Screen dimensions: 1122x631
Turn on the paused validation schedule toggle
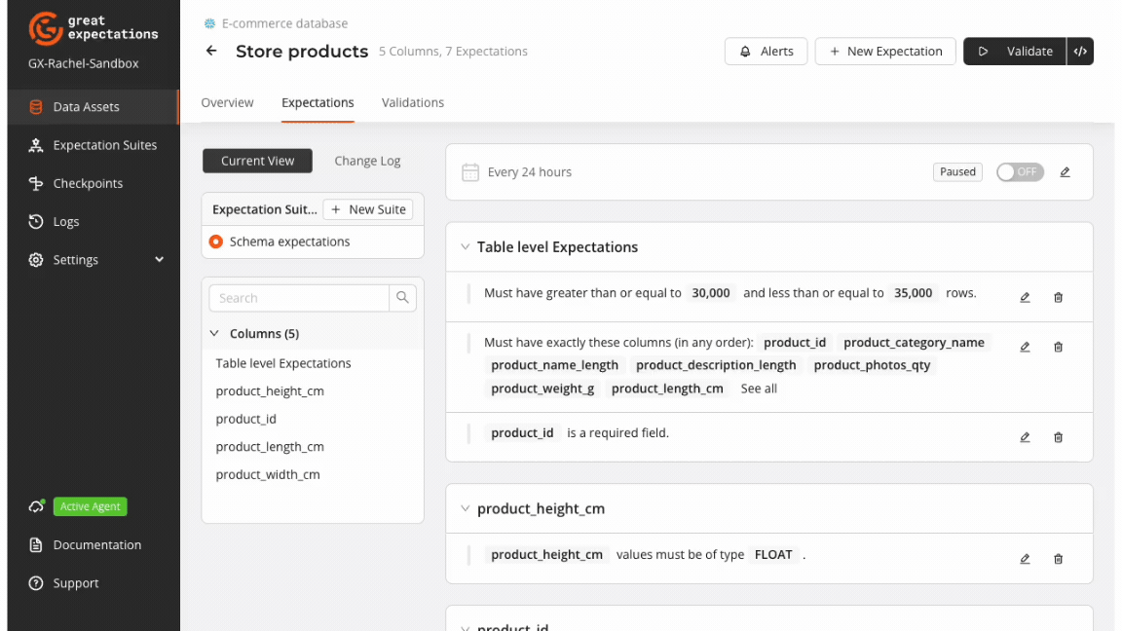coord(1019,171)
